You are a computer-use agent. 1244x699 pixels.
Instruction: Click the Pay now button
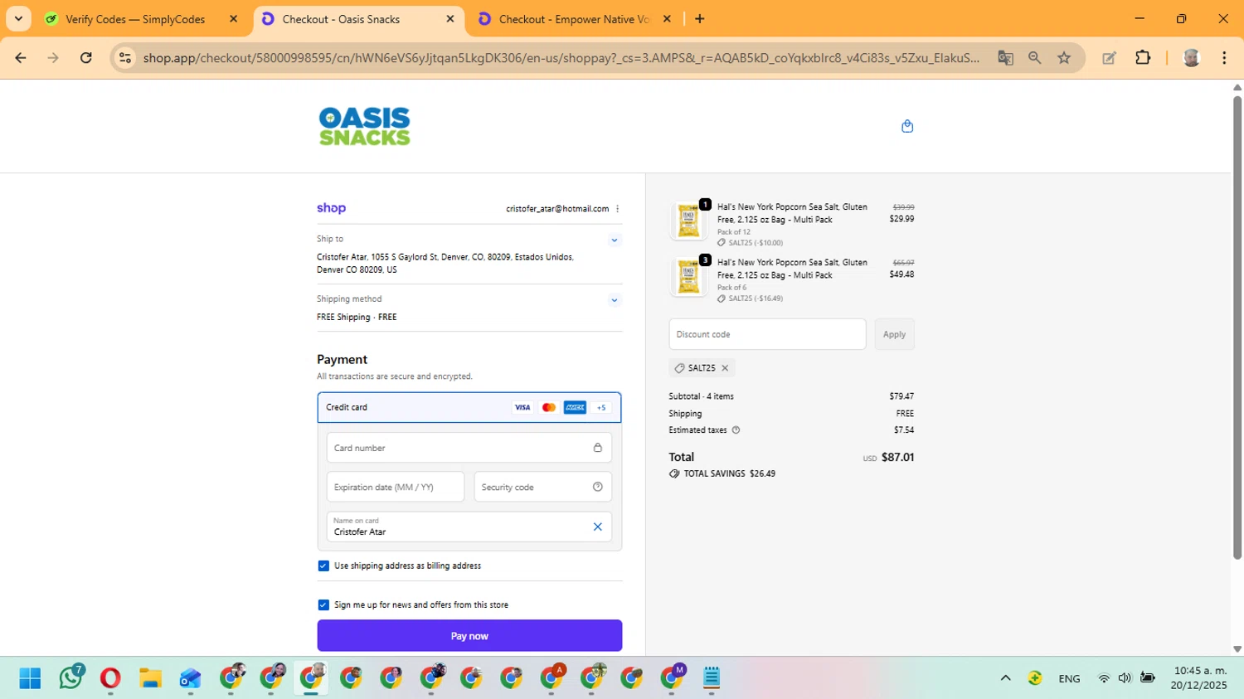pos(469,636)
